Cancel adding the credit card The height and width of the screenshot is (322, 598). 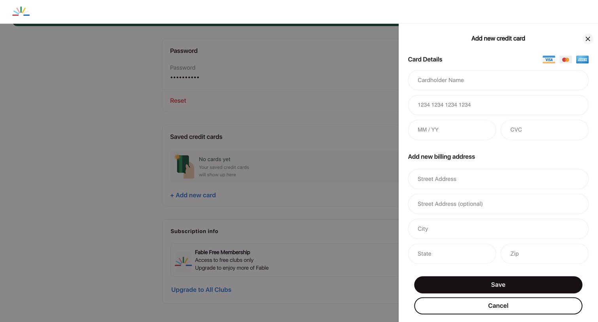[x=498, y=306]
